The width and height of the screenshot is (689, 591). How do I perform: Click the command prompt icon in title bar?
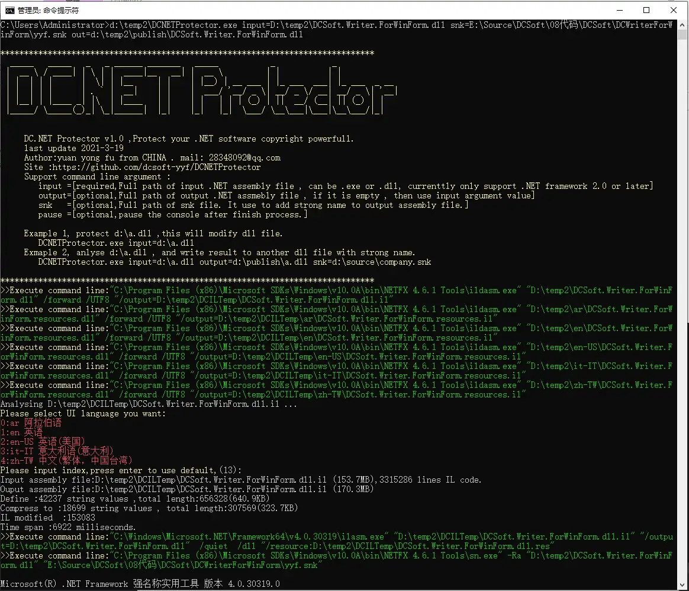click(x=9, y=10)
